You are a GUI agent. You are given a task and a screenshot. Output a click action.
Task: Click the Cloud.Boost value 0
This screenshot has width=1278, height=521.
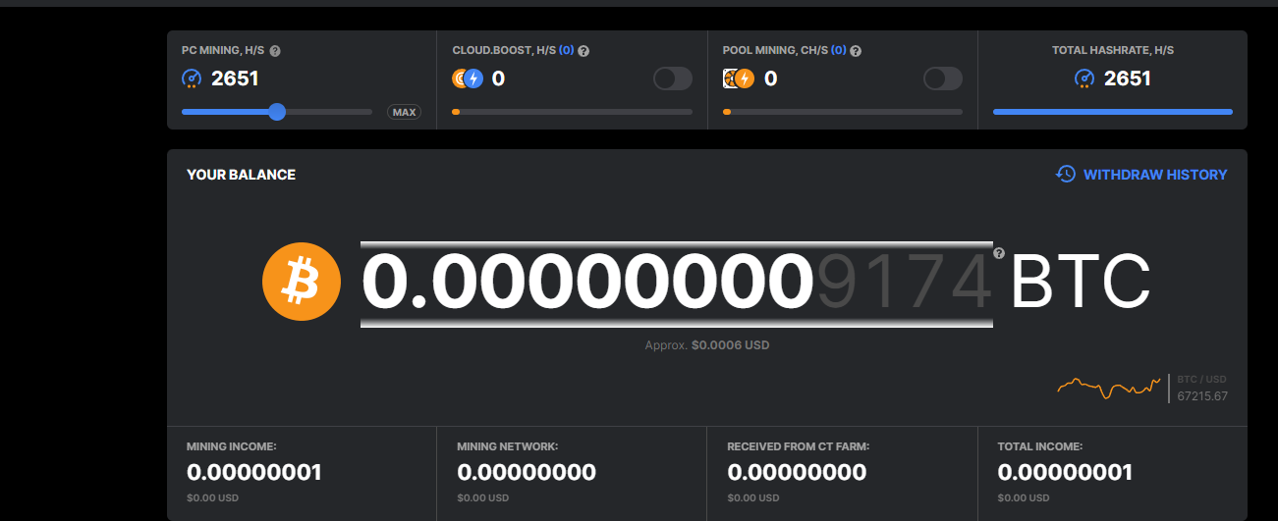pyautogui.click(x=498, y=78)
